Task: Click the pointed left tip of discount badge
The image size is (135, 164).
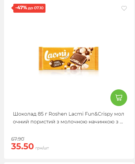Action: 12,8
